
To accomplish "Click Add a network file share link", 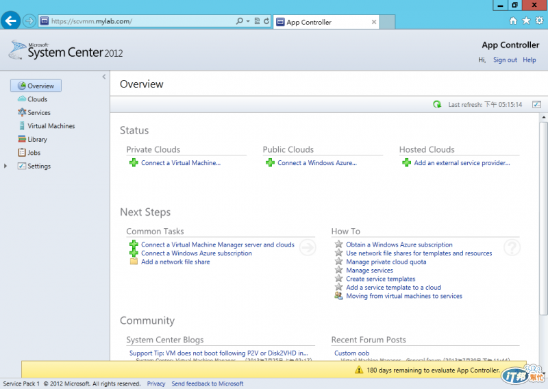I will point(175,262).
